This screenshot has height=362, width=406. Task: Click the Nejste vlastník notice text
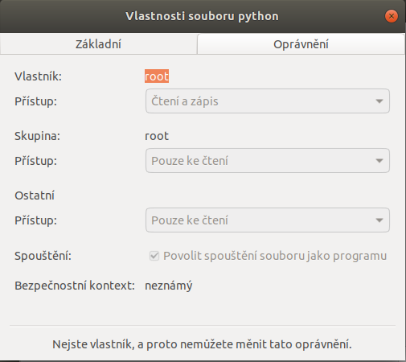202,344
